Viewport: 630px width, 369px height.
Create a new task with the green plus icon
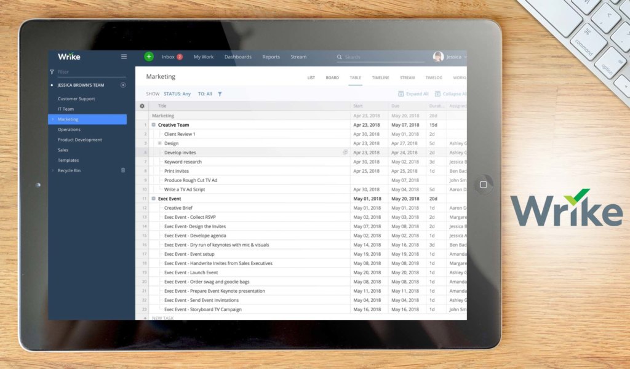(x=148, y=56)
